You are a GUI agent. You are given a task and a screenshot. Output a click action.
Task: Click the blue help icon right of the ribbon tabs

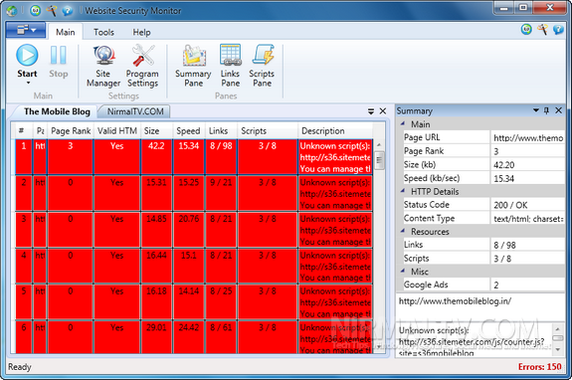pos(558,29)
